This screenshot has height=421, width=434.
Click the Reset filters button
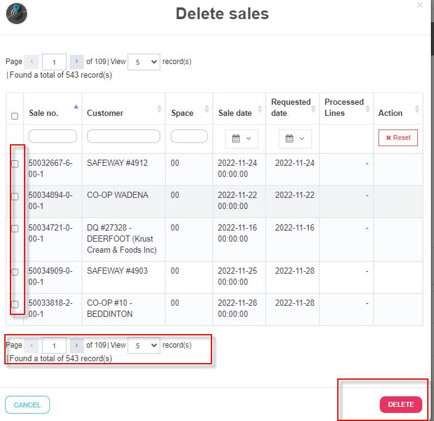point(398,137)
